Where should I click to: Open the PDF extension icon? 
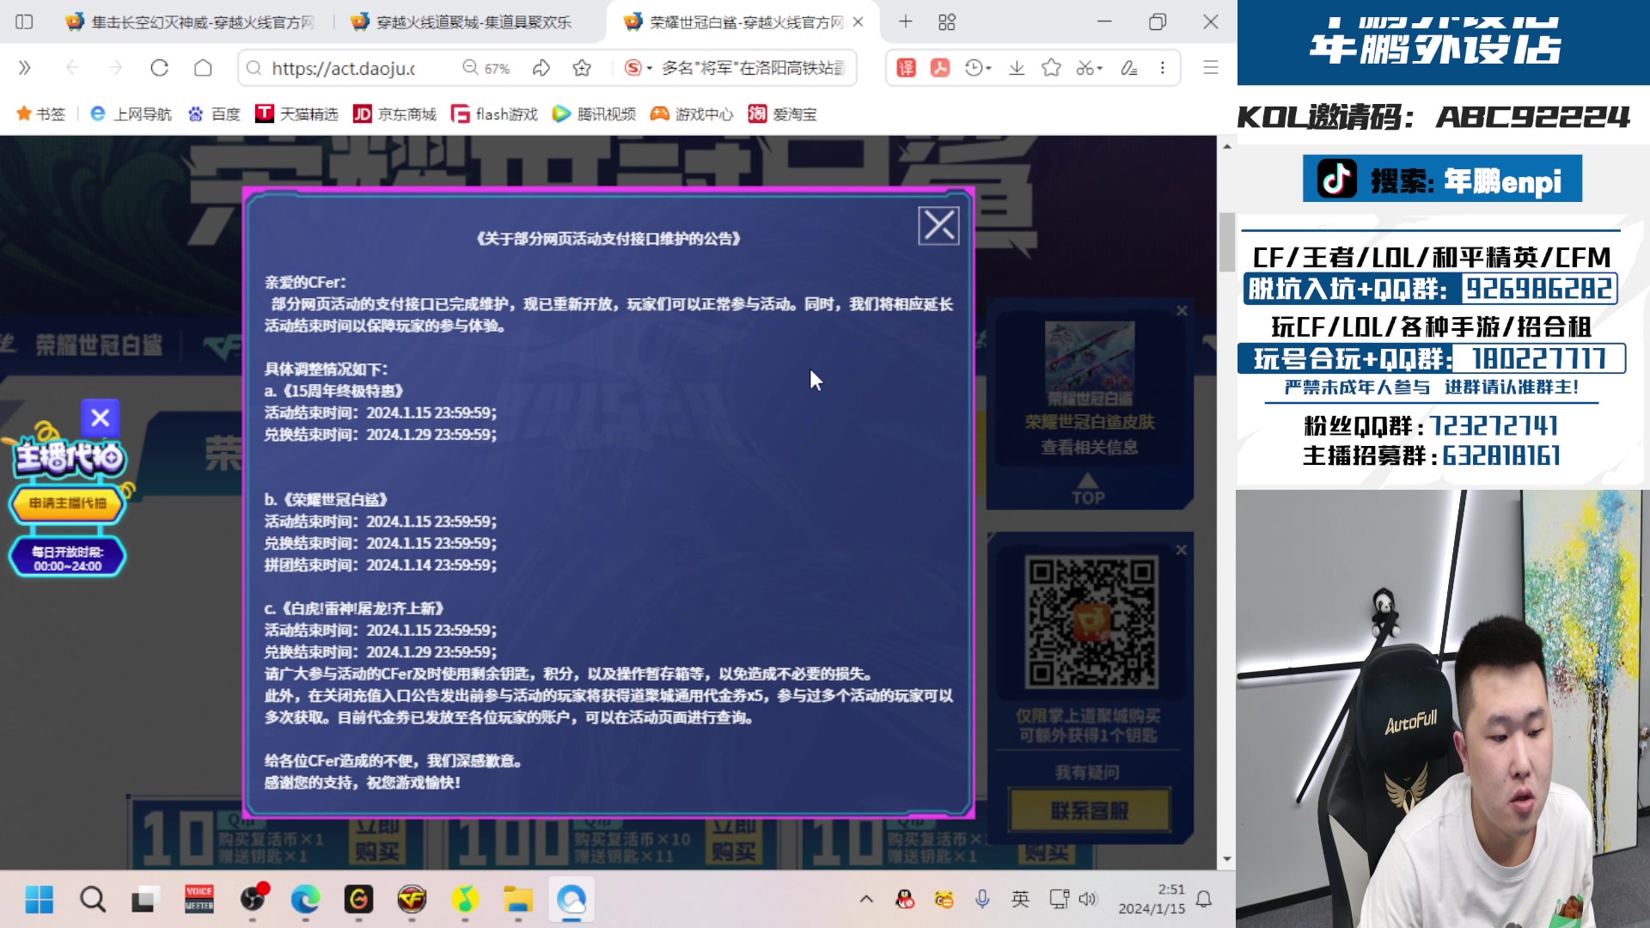[x=940, y=68]
